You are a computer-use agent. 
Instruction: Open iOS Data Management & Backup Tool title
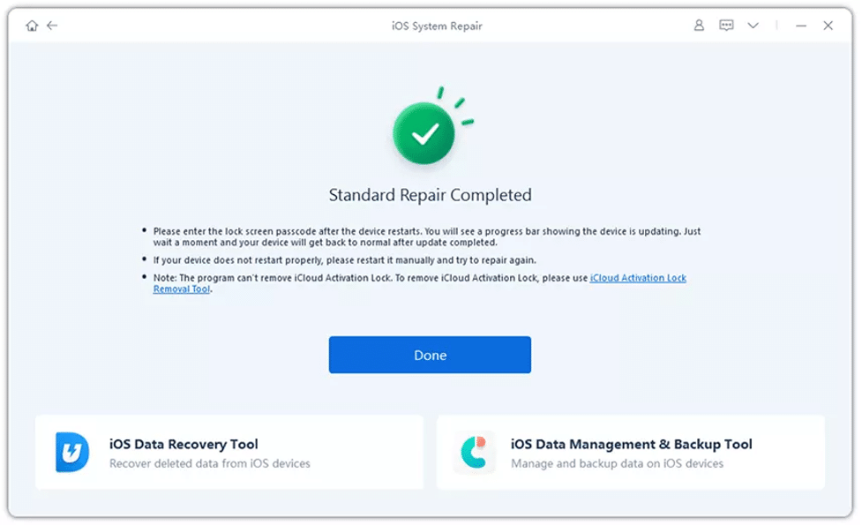tap(631, 444)
